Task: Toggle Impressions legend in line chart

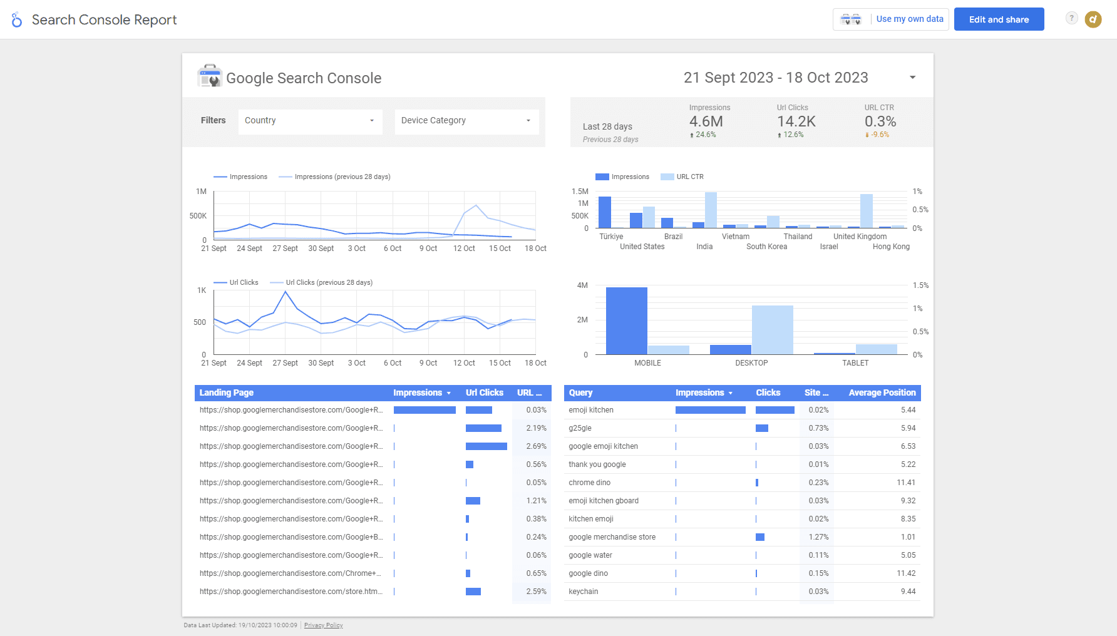Action: point(240,177)
